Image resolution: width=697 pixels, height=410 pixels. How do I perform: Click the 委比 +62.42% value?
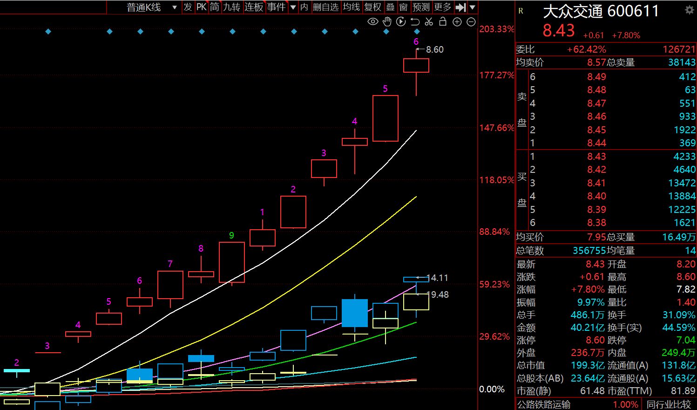[x=586, y=49]
